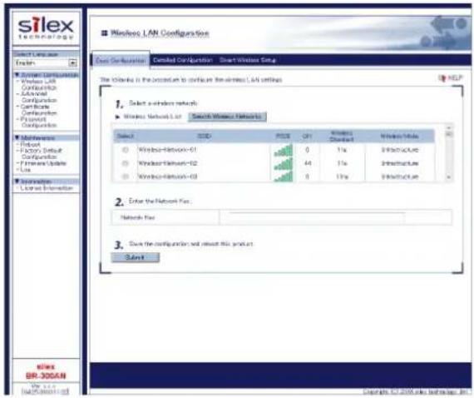The image size is (474, 398).
Task: Click Wireless-Network-01 SSID text
Action: point(167,150)
